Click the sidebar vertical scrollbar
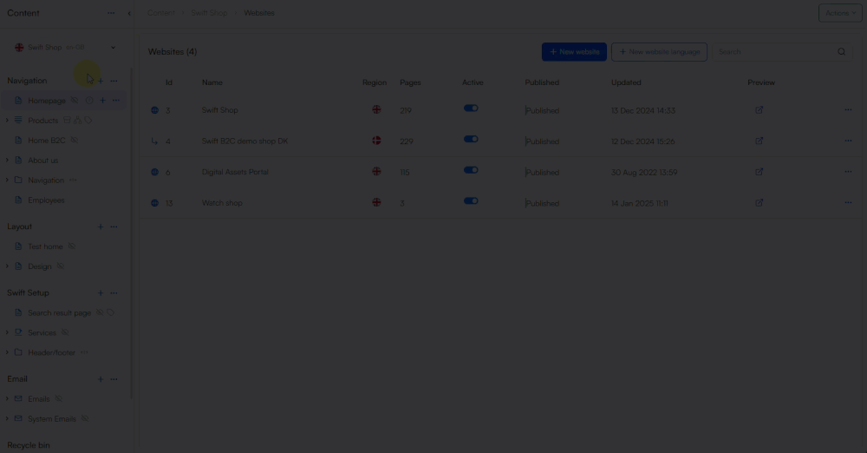Image resolution: width=867 pixels, height=453 pixels. [131, 233]
